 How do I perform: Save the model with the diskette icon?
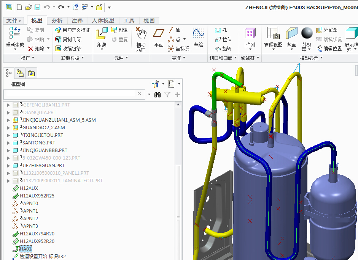[x=37, y=7]
